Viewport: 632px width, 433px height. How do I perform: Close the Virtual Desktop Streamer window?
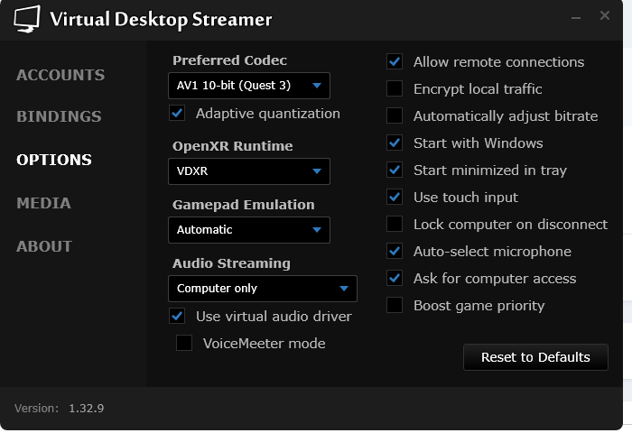[605, 15]
